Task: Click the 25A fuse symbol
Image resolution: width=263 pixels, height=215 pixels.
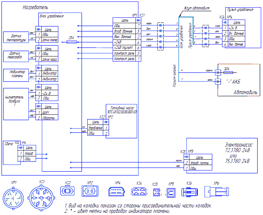Action: (x=72, y=42)
